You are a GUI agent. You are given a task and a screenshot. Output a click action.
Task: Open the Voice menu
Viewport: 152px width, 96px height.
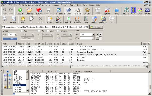click(85, 5)
